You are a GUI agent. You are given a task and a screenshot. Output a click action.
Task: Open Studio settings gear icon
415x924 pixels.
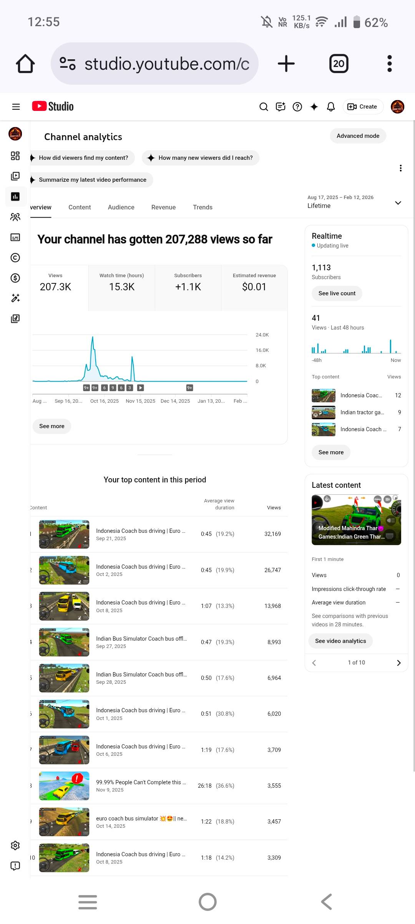click(15, 845)
